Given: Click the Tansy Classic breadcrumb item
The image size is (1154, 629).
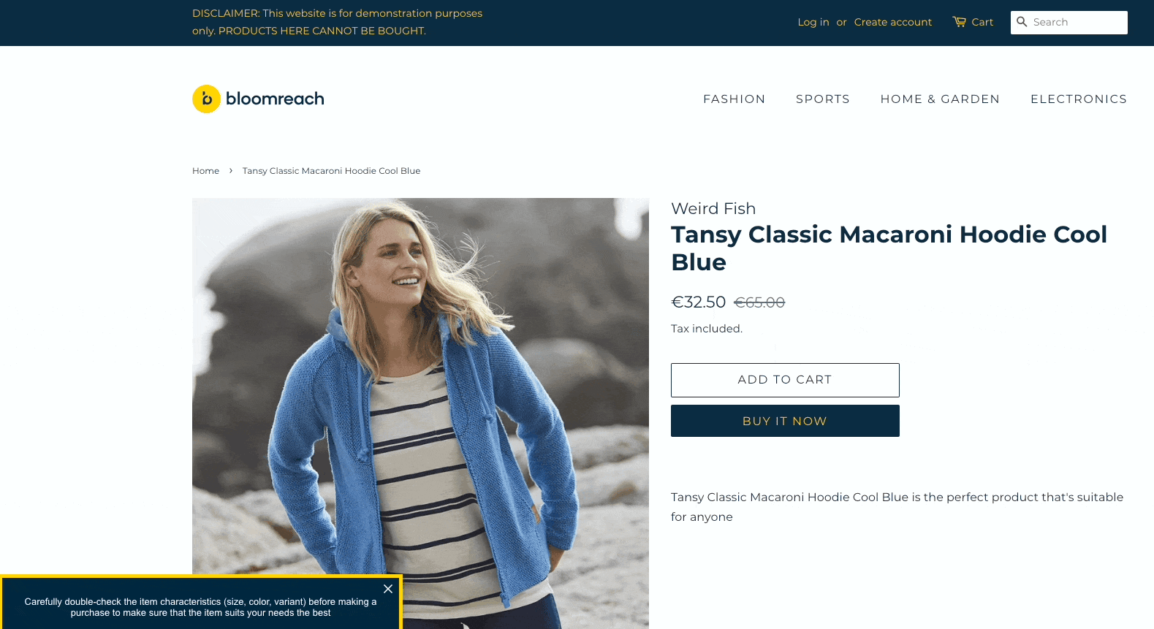Looking at the screenshot, I should [331, 171].
